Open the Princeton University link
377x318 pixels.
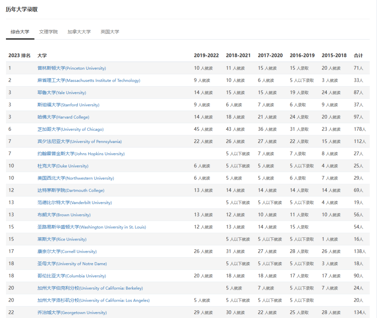click(72, 68)
